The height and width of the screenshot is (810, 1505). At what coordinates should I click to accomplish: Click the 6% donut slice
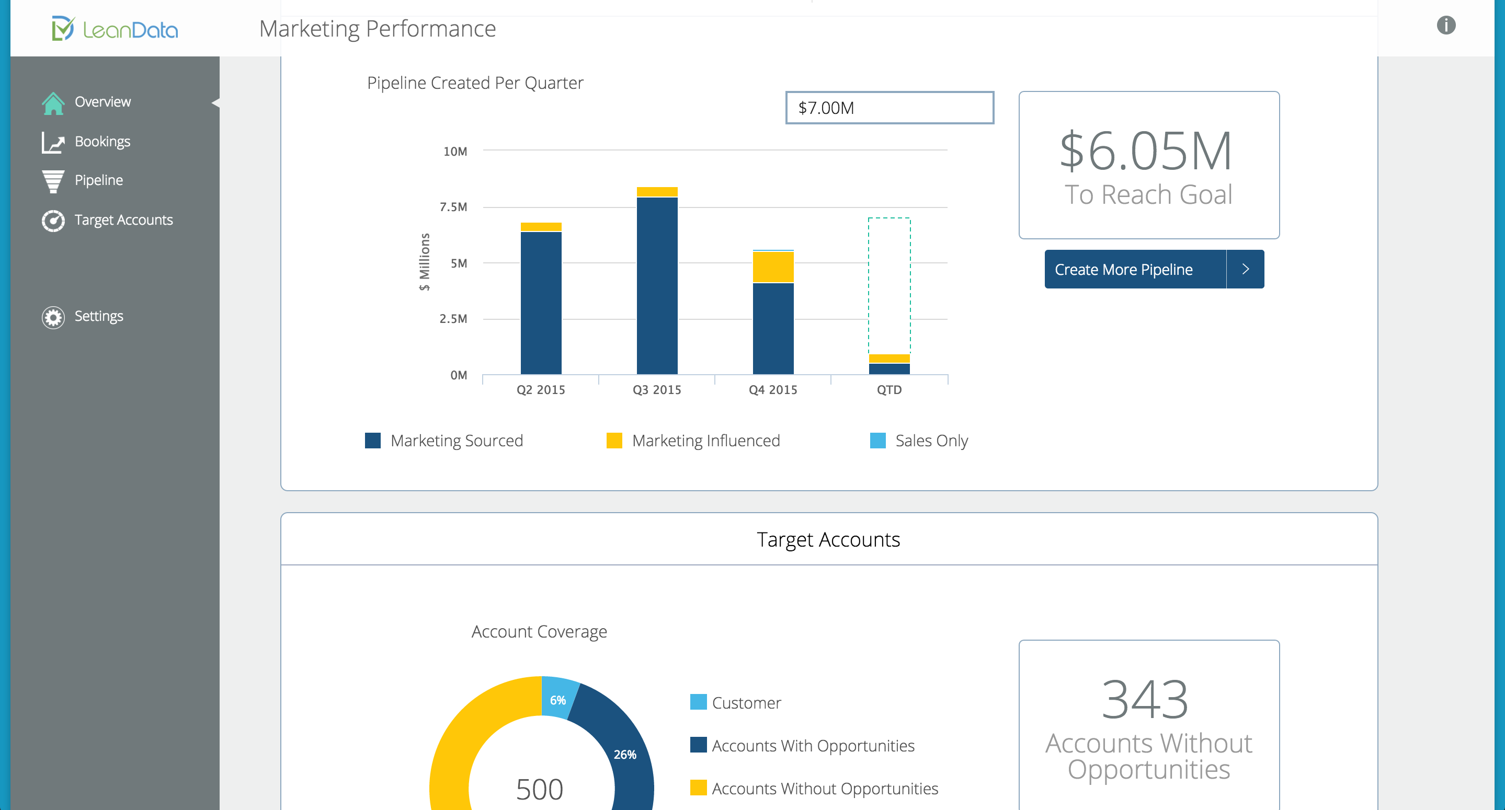558,700
